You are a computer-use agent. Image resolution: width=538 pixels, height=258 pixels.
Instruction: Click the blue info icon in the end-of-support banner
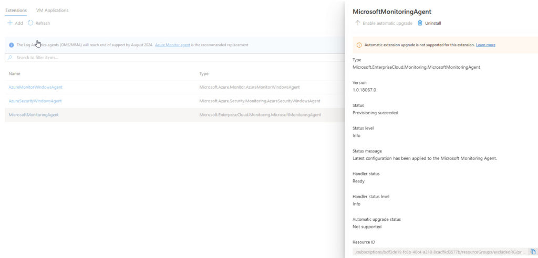point(12,45)
